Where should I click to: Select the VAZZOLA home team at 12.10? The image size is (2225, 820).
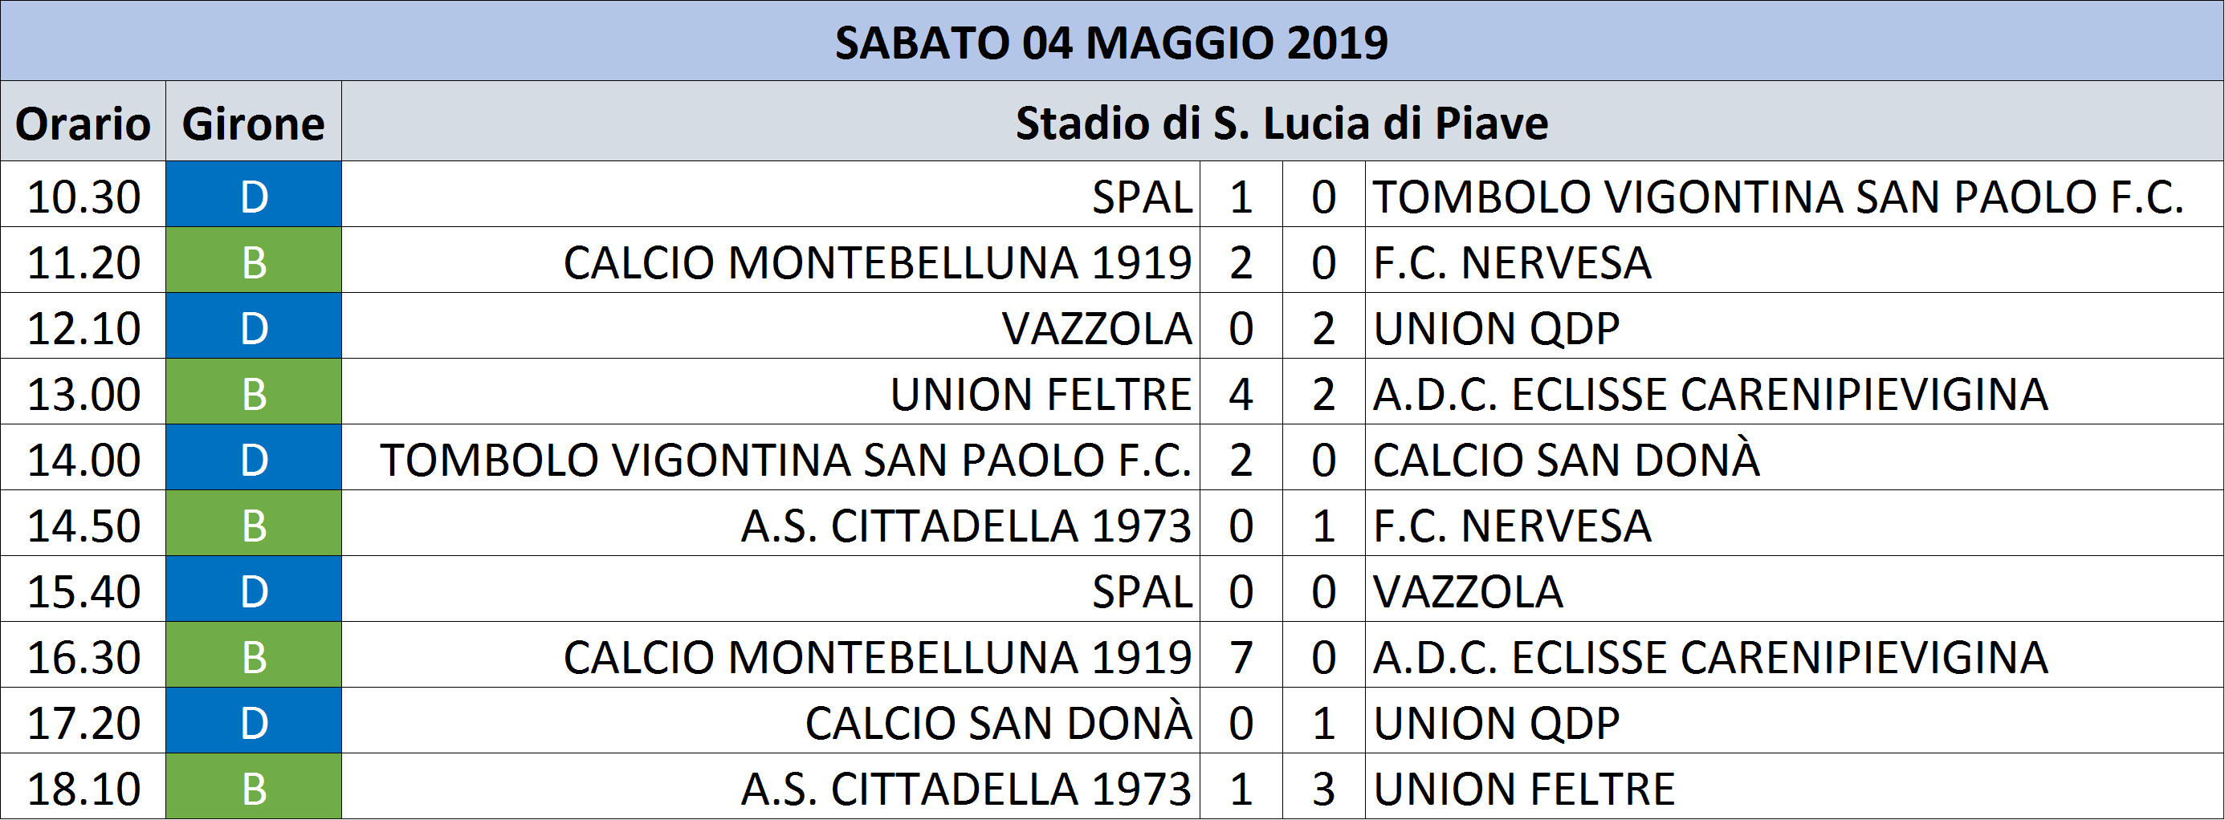(x=1096, y=328)
